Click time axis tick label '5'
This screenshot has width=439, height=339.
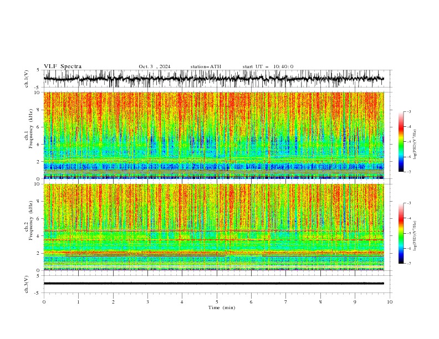coord(217,302)
